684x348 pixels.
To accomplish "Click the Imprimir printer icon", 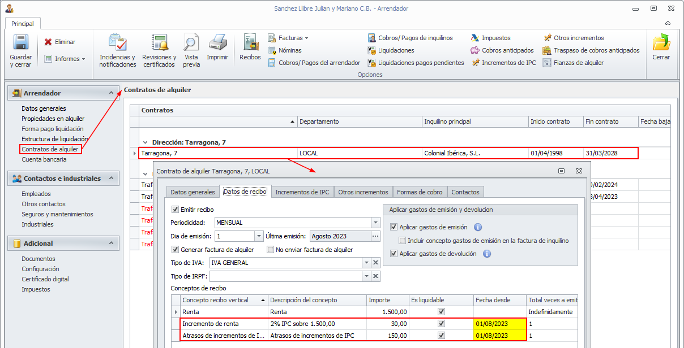I will click(217, 43).
